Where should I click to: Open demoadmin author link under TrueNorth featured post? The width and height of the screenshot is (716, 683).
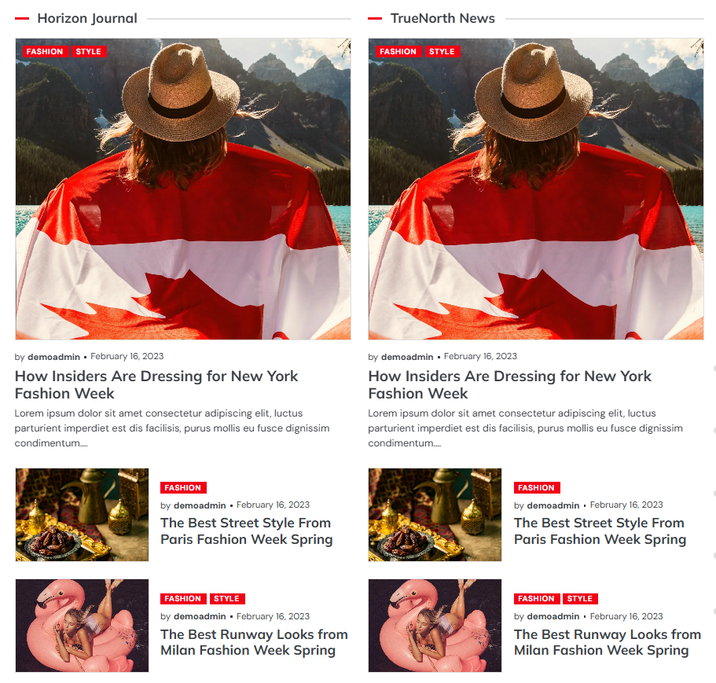pos(407,357)
